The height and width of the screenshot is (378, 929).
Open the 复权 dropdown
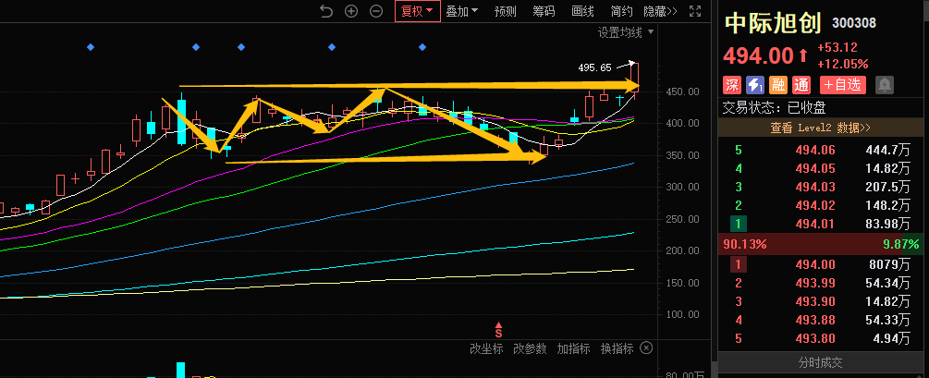pyautogui.click(x=417, y=11)
